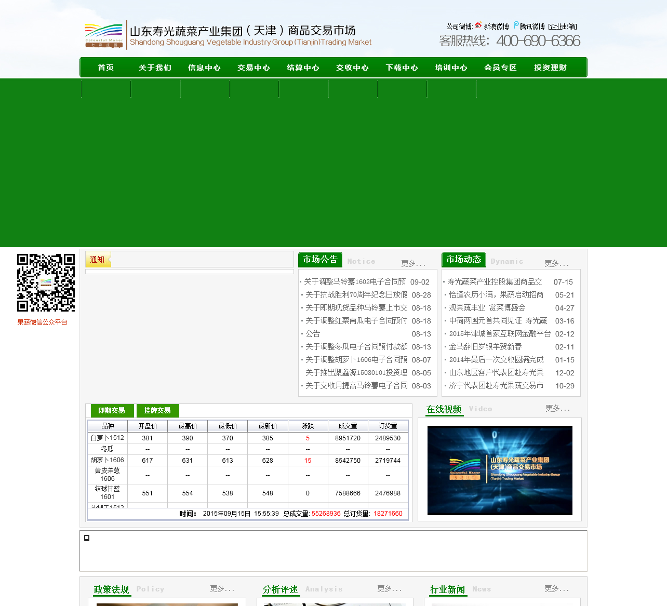
Task: Click the Colourful Manor company logo
Action: [104, 35]
